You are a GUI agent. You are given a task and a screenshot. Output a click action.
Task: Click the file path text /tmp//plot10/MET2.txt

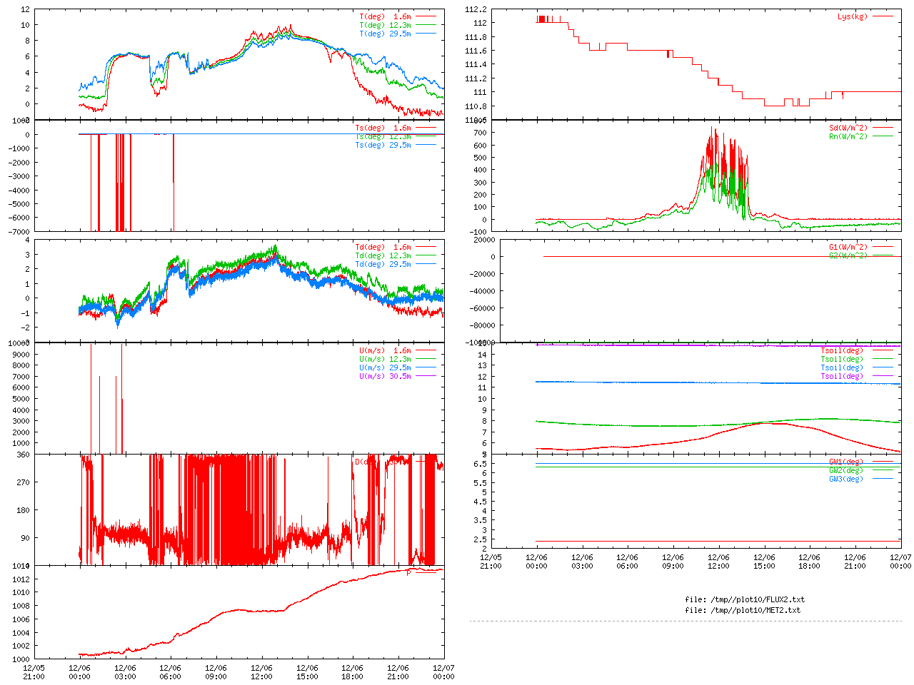pos(742,610)
